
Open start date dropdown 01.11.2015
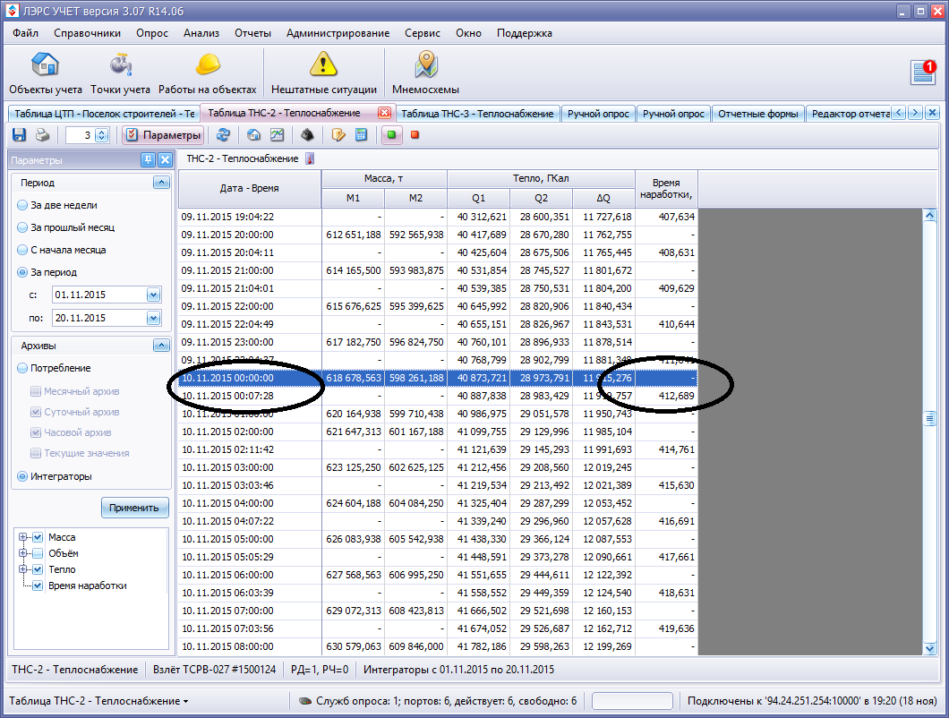pos(154,295)
